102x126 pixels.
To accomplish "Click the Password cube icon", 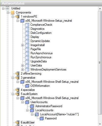I will click(42, 118).
